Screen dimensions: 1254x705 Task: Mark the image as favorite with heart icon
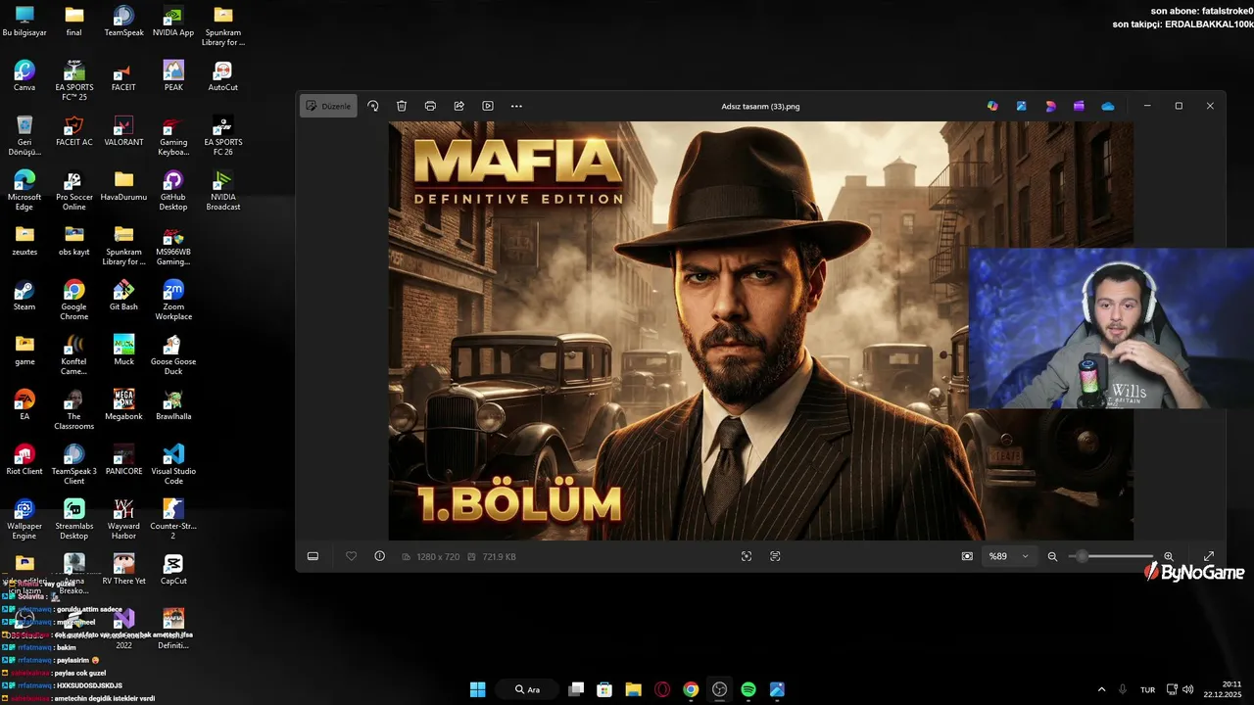(352, 556)
